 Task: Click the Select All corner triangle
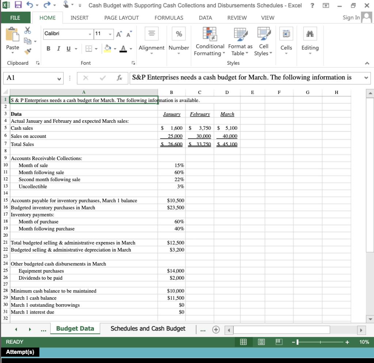click(5, 92)
